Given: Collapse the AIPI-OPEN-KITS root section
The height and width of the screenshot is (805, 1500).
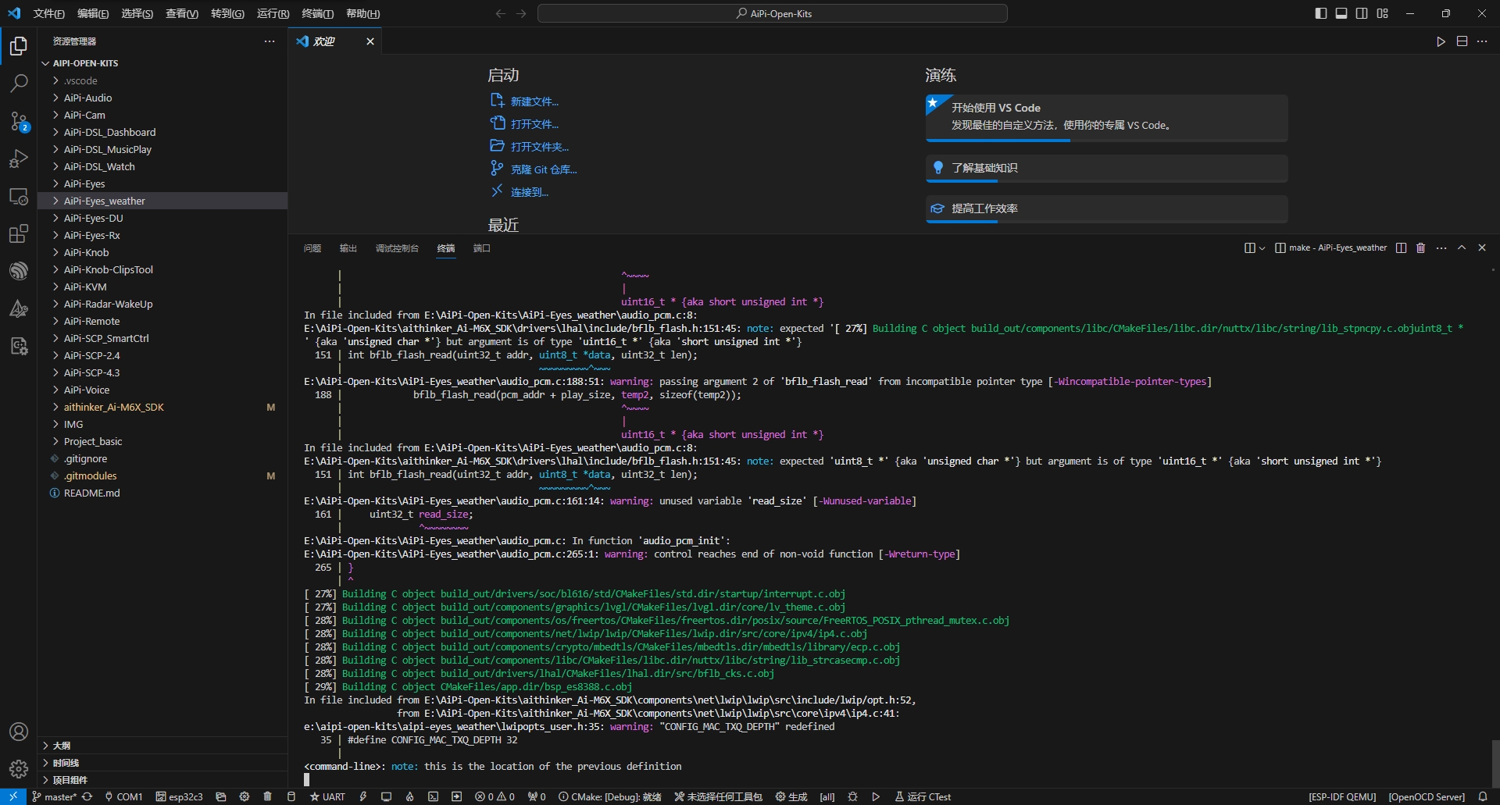Looking at the screenshot, I should (162, 63).
